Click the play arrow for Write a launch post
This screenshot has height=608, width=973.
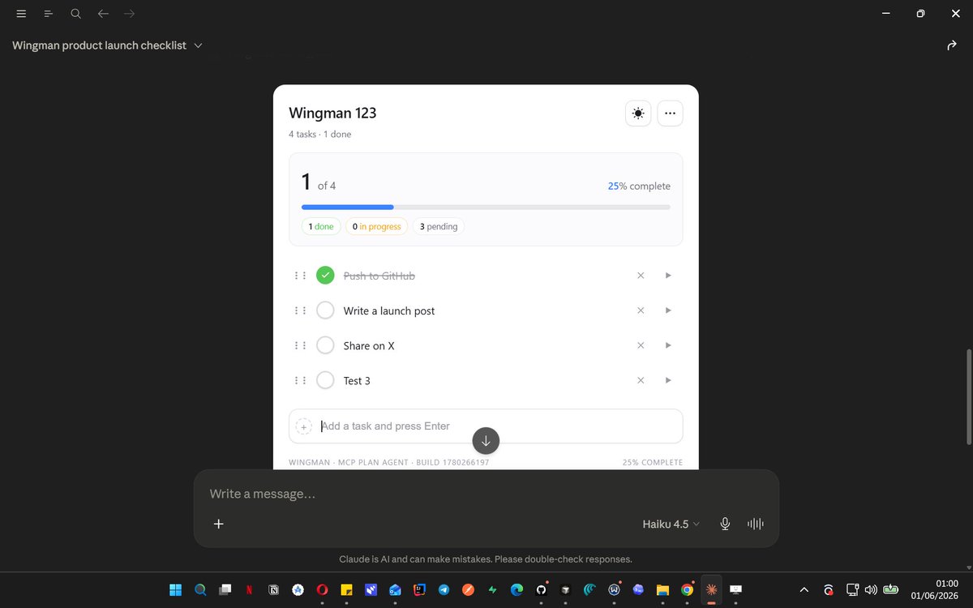pyautogui.click(x=668, y=310)
